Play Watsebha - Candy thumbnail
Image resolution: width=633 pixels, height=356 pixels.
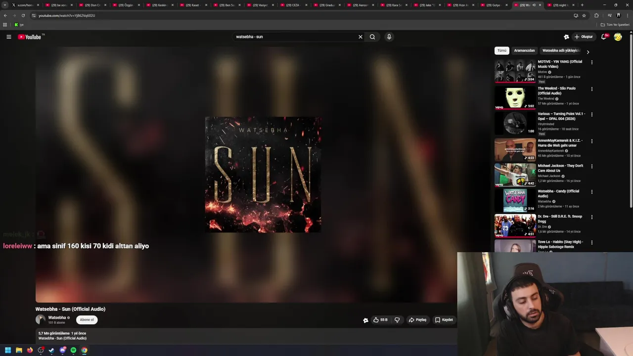coord(515,200)
